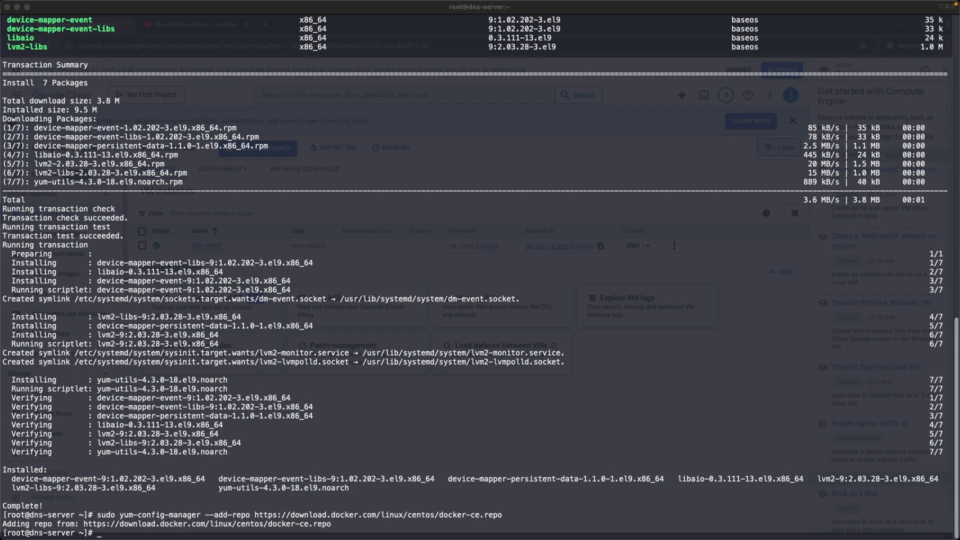Viewport: 960px width, 540px height.
Task: Close the MoneyMoneyHome YouTube browser tab
Action: (247, 24)
